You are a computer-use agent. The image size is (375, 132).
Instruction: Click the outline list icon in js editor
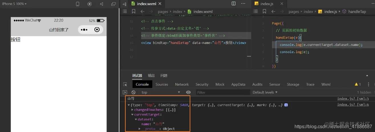click(x=256, y=11)
